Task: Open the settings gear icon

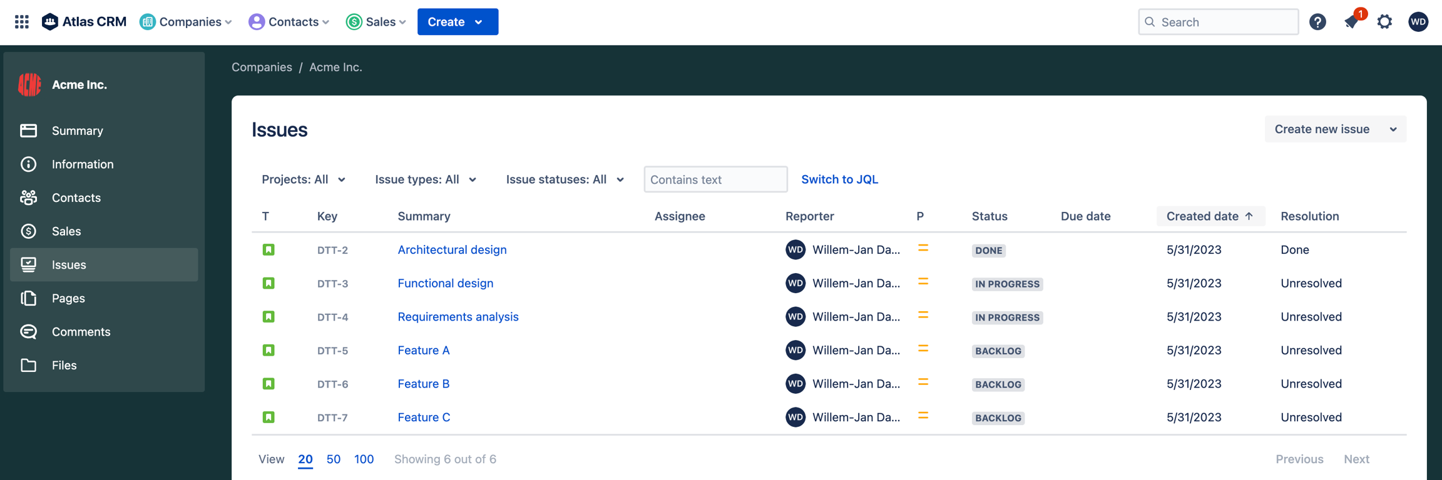Action: [1384, 22]
